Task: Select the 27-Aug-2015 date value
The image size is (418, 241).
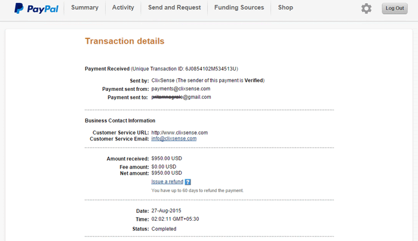Action: (166, 211)
